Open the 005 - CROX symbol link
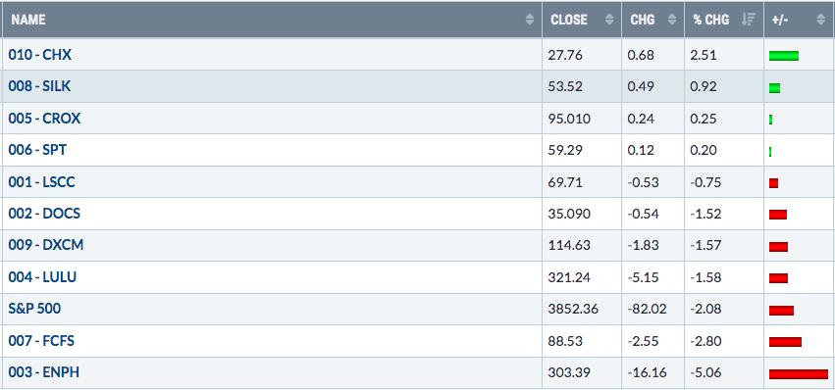Image resolution: width=835 pixels, height=390 pixels. tap(44, 119)
